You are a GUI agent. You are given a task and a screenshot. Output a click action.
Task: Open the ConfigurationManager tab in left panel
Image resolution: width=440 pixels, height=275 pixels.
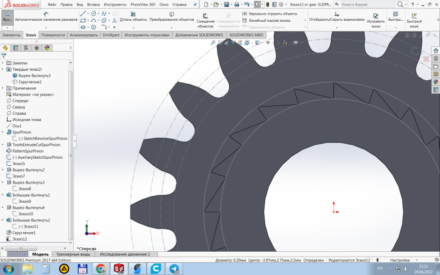[x=26, y=48]
